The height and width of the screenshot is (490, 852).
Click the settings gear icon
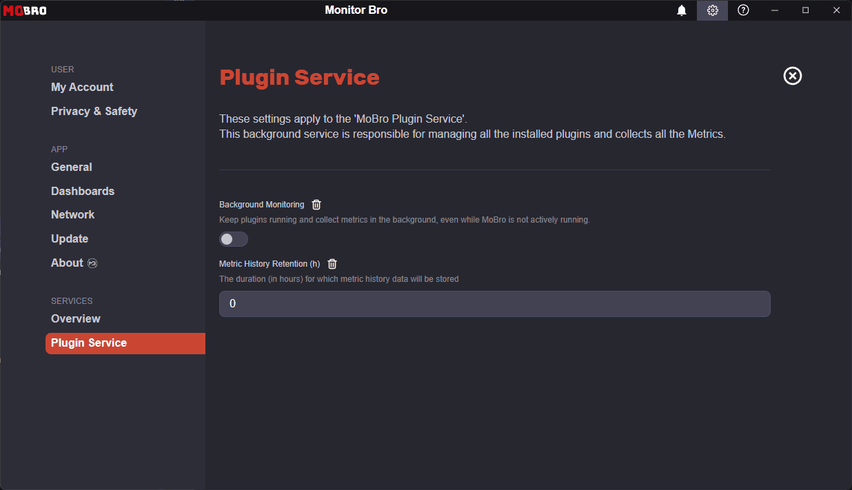click(x=712, y=10)
